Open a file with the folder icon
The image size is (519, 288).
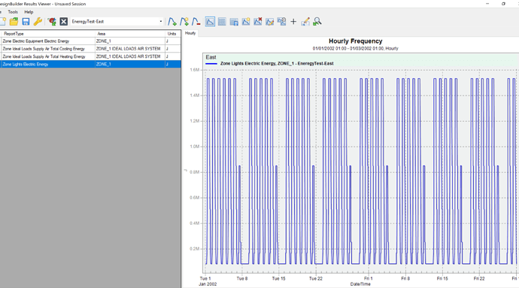coord(14,22)
